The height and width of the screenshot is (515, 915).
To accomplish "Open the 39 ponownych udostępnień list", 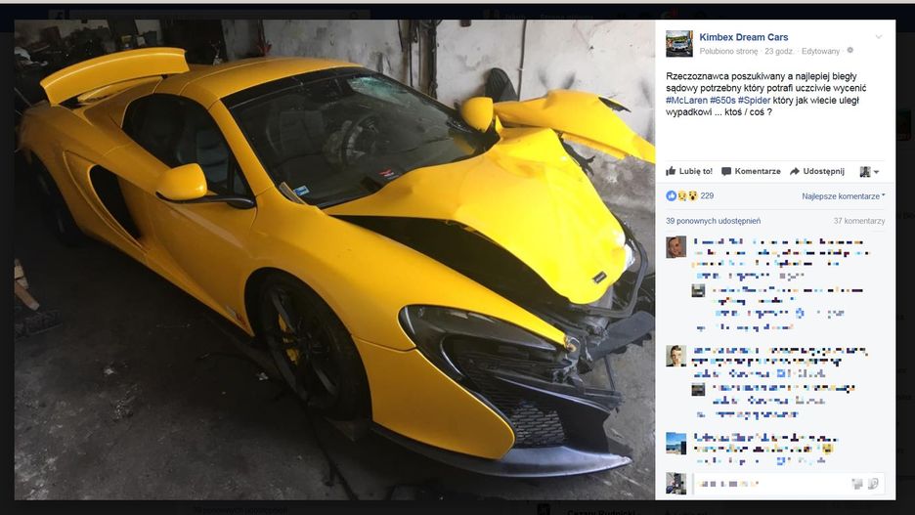I will click(713, 221).
